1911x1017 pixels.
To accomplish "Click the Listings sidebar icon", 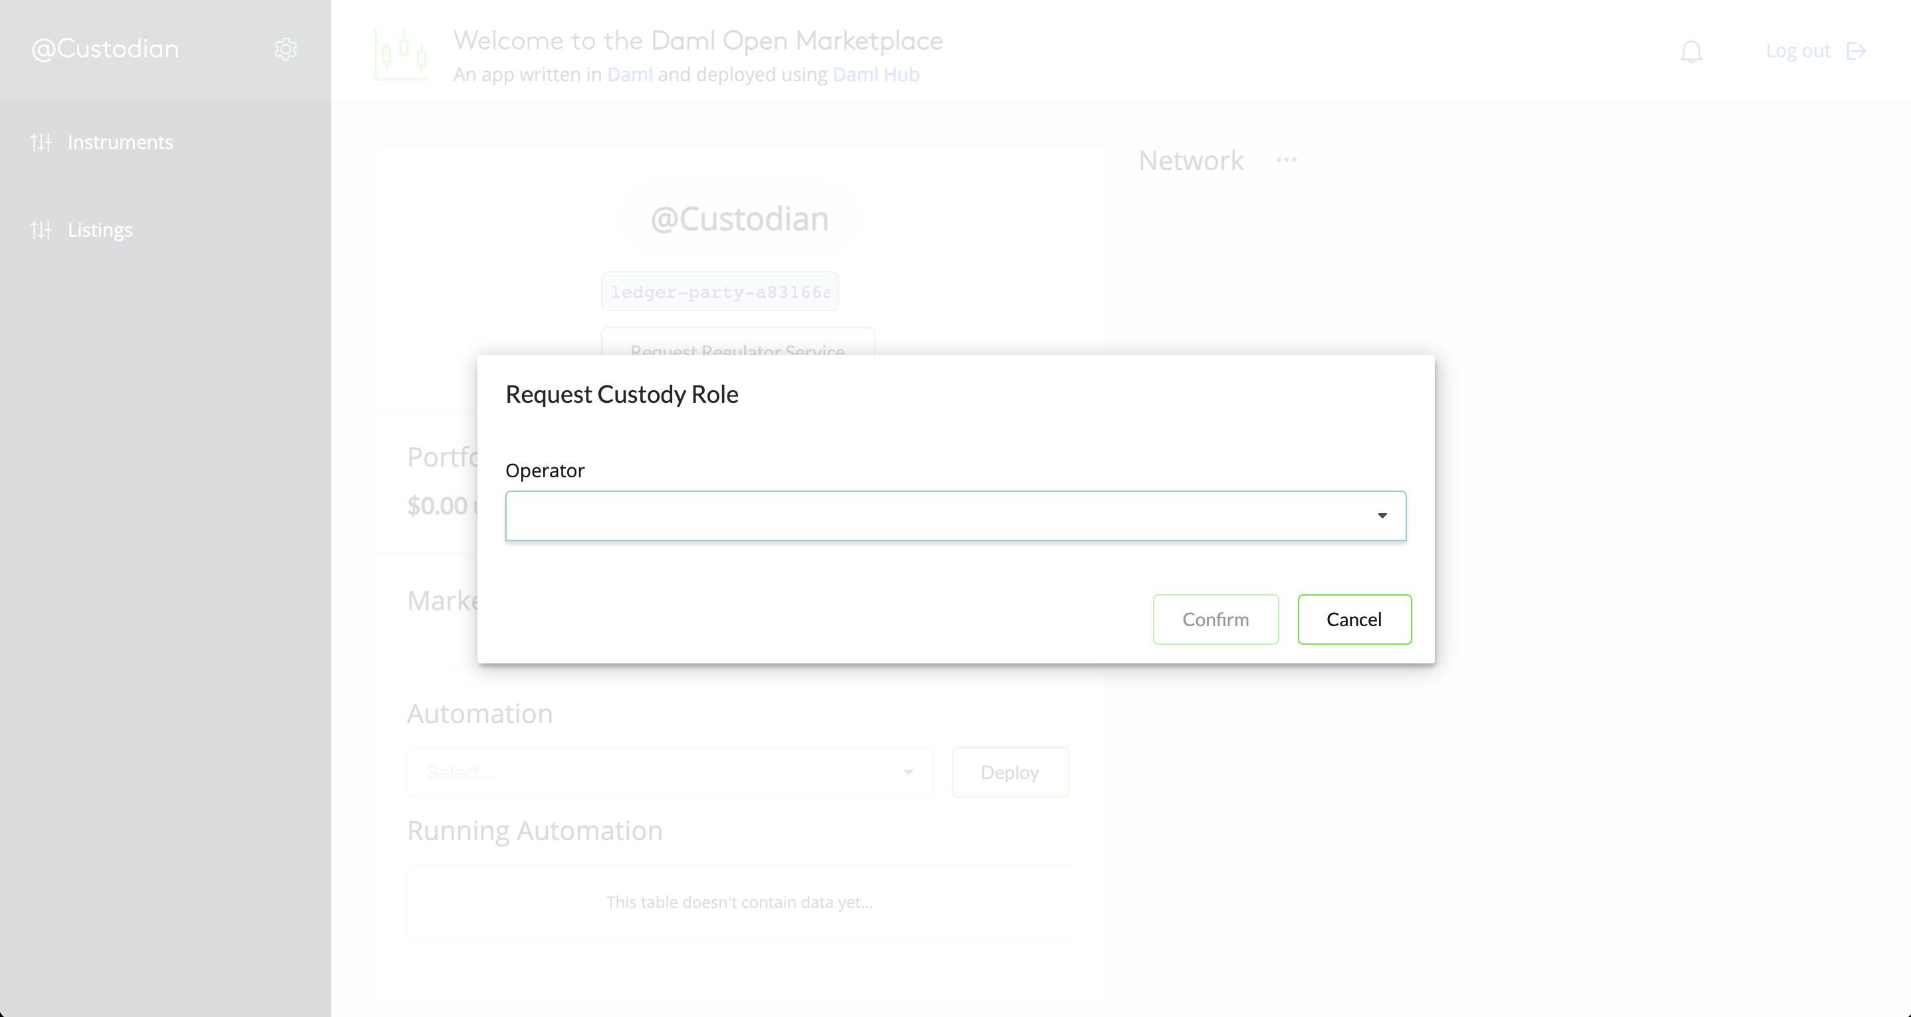I will coord(41,230).
